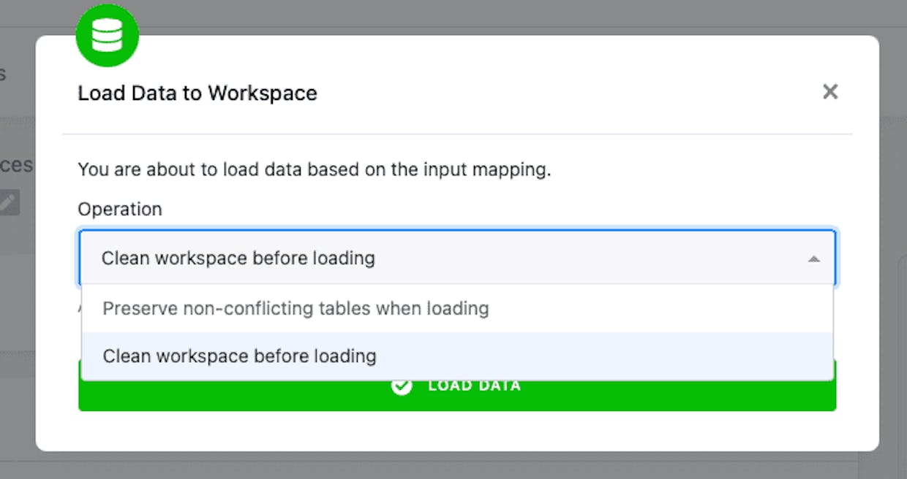Dismiss modal with the X icon
Screen dimensions: 907x479
pos(830,92)
